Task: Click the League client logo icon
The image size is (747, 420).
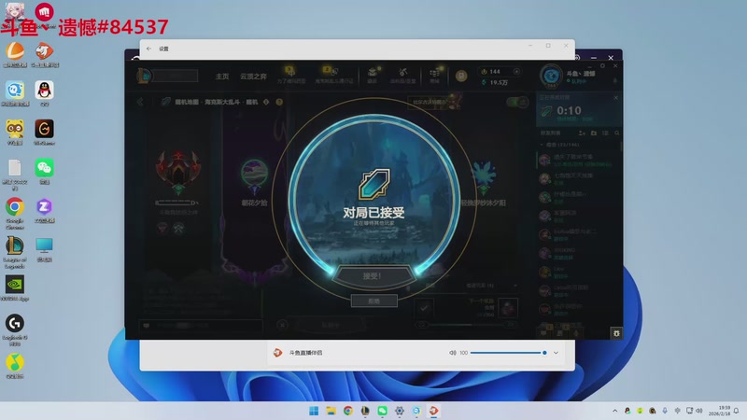Action: [x=144, y=76]
